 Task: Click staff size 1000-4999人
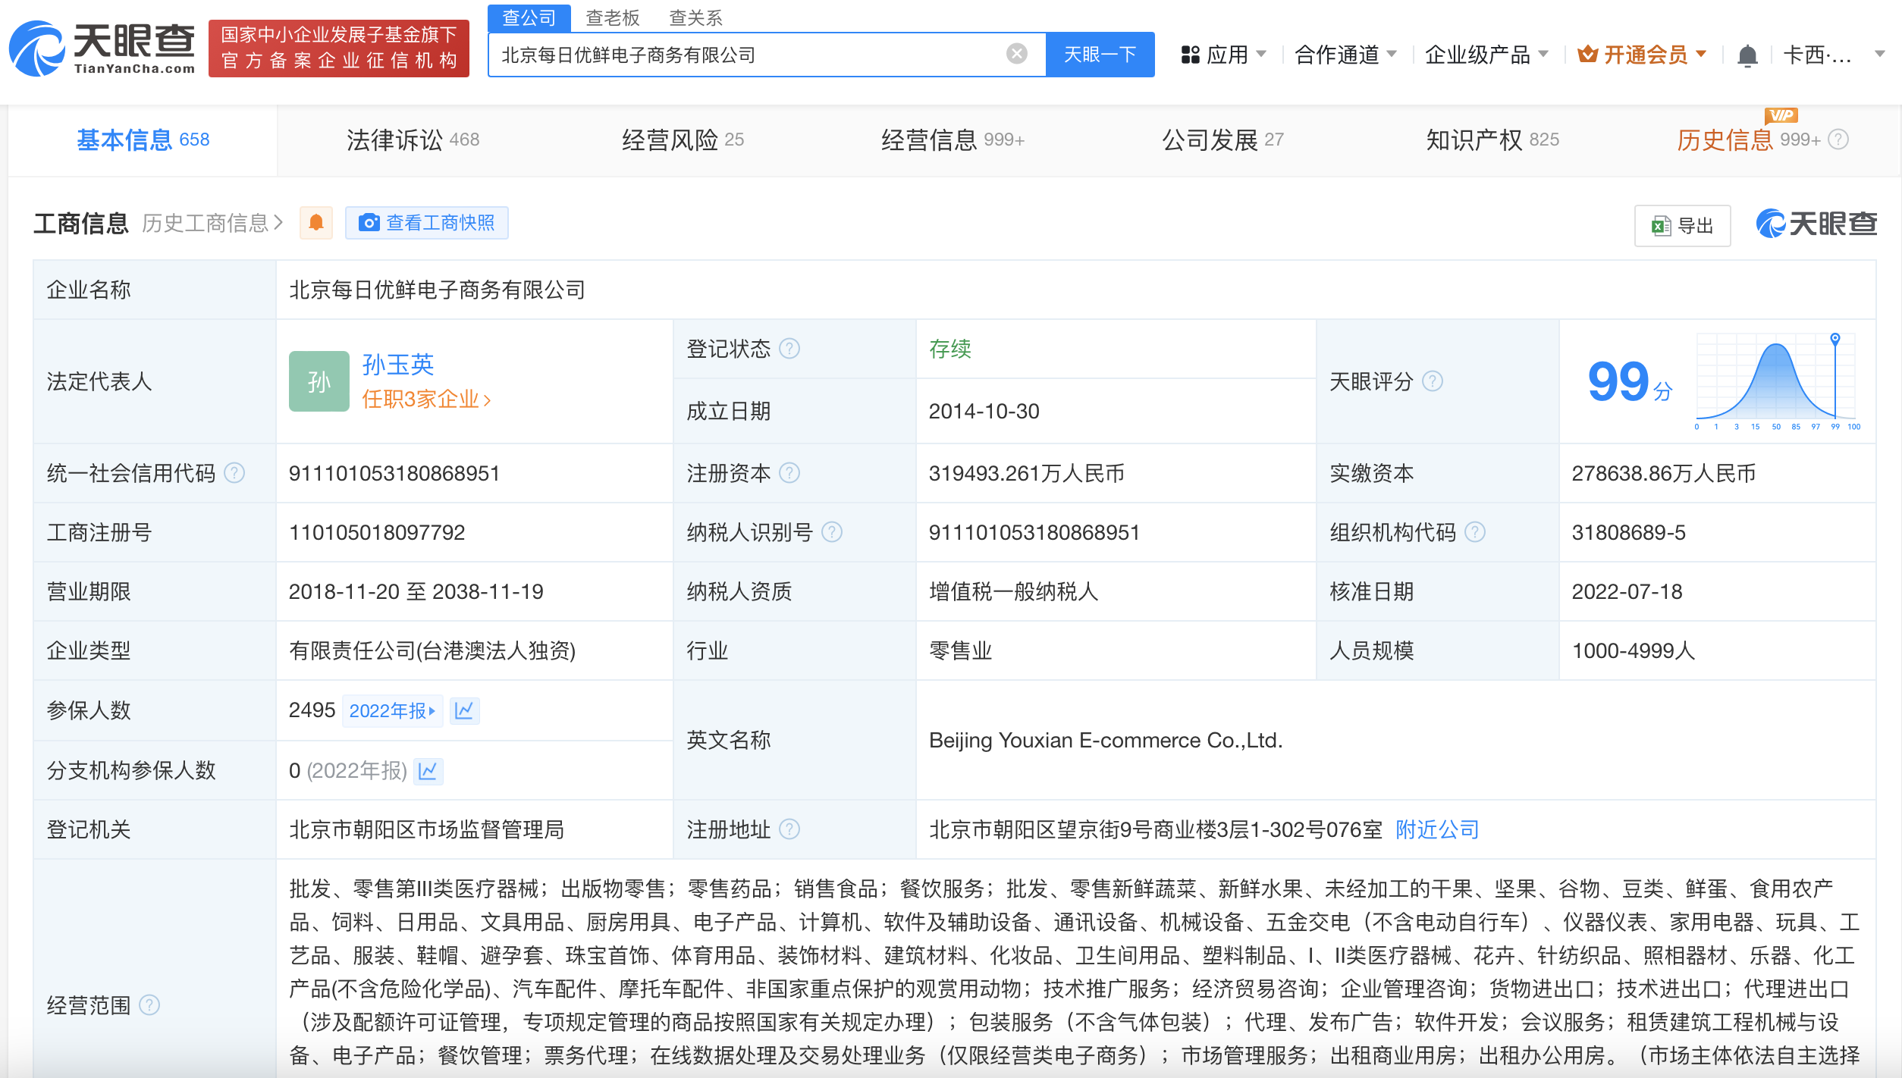click(1634, 650)
